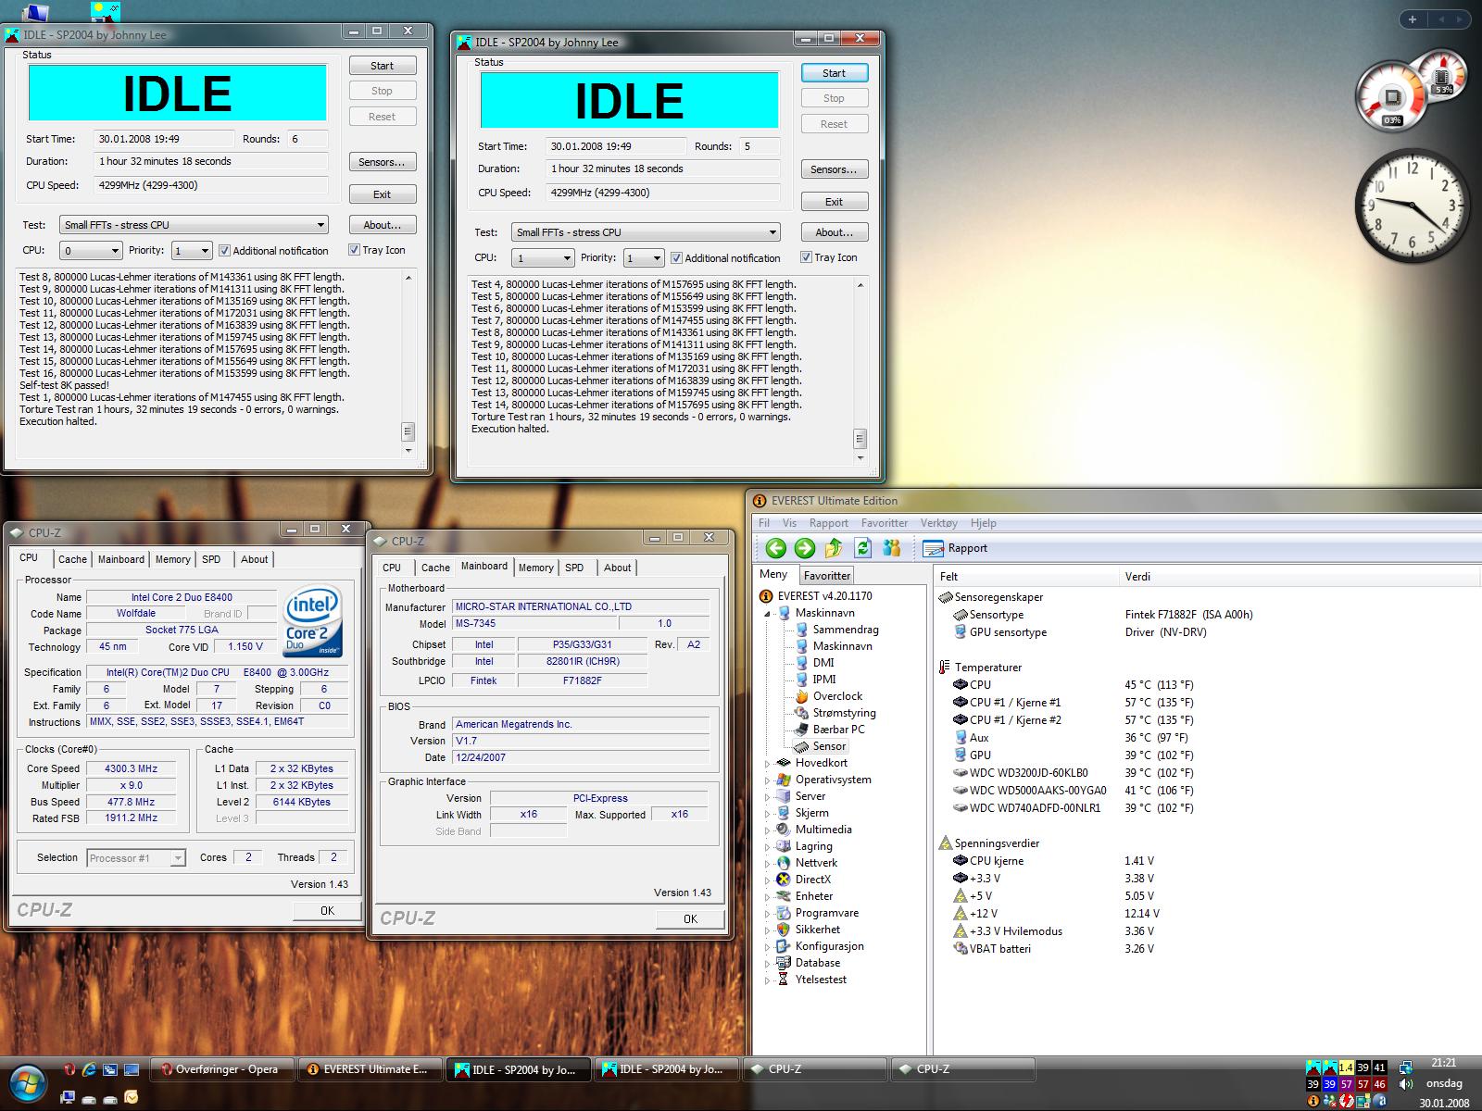
Task: Toggle Tray Icon in right SP2004 window
Action: (828, 257)
